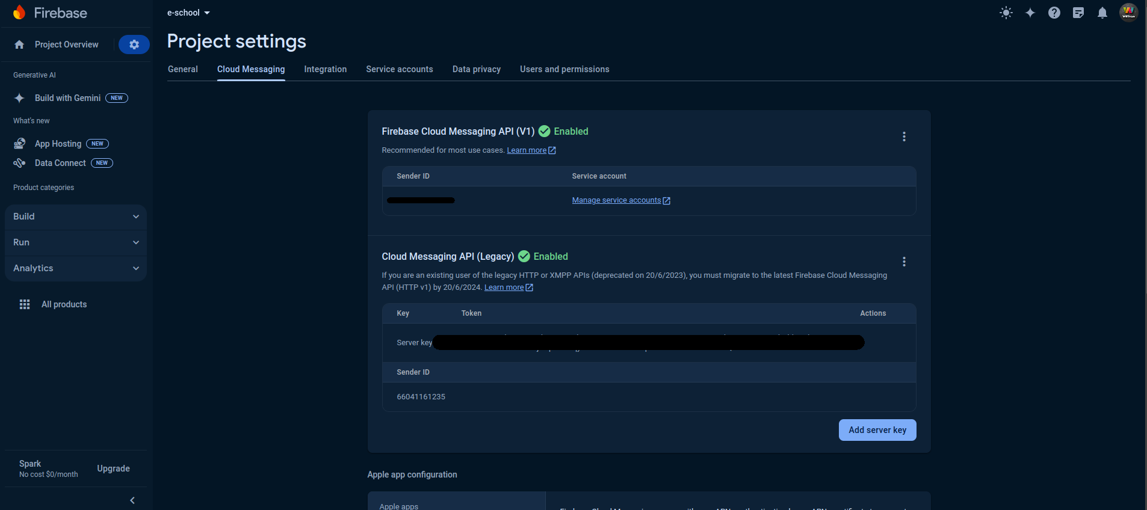Click the Enabled checkmark for API V1

[544, 131]
